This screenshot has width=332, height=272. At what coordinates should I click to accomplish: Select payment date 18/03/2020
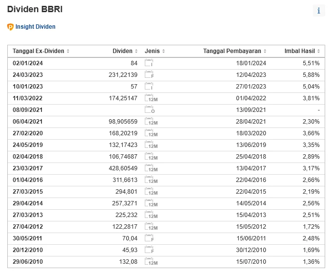(251, 133)
